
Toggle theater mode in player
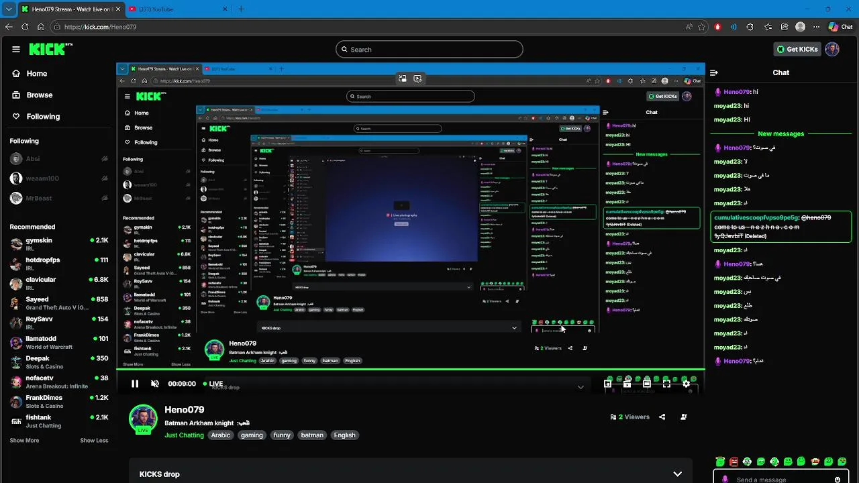(647, 384)
